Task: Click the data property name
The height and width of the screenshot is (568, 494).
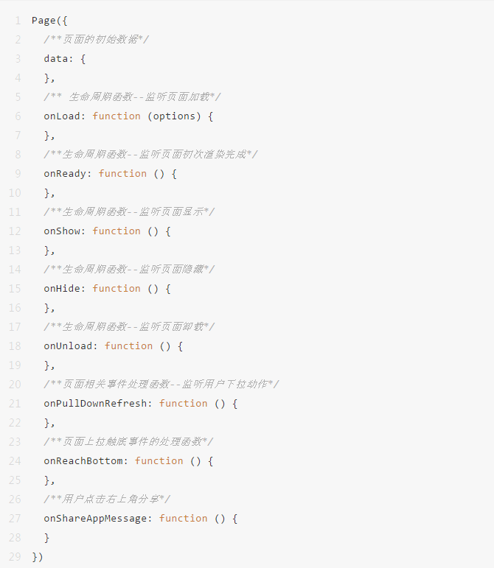Action: (56, 59)
